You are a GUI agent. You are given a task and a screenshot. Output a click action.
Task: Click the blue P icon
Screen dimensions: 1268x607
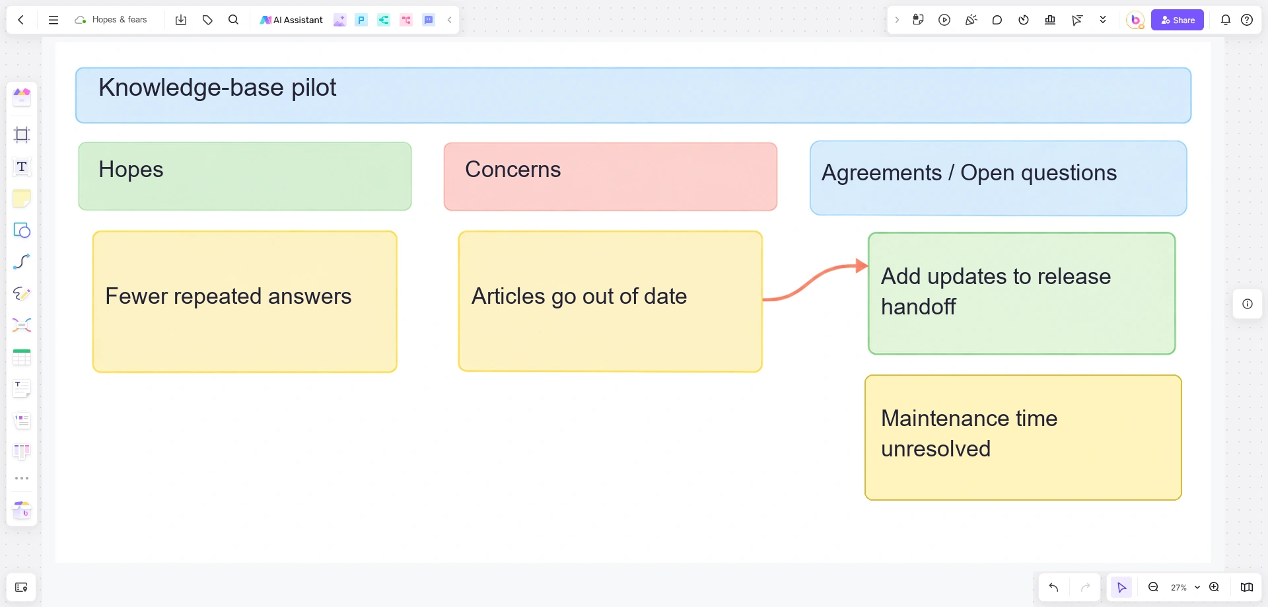pyautogui.click(x=361, y=20)
